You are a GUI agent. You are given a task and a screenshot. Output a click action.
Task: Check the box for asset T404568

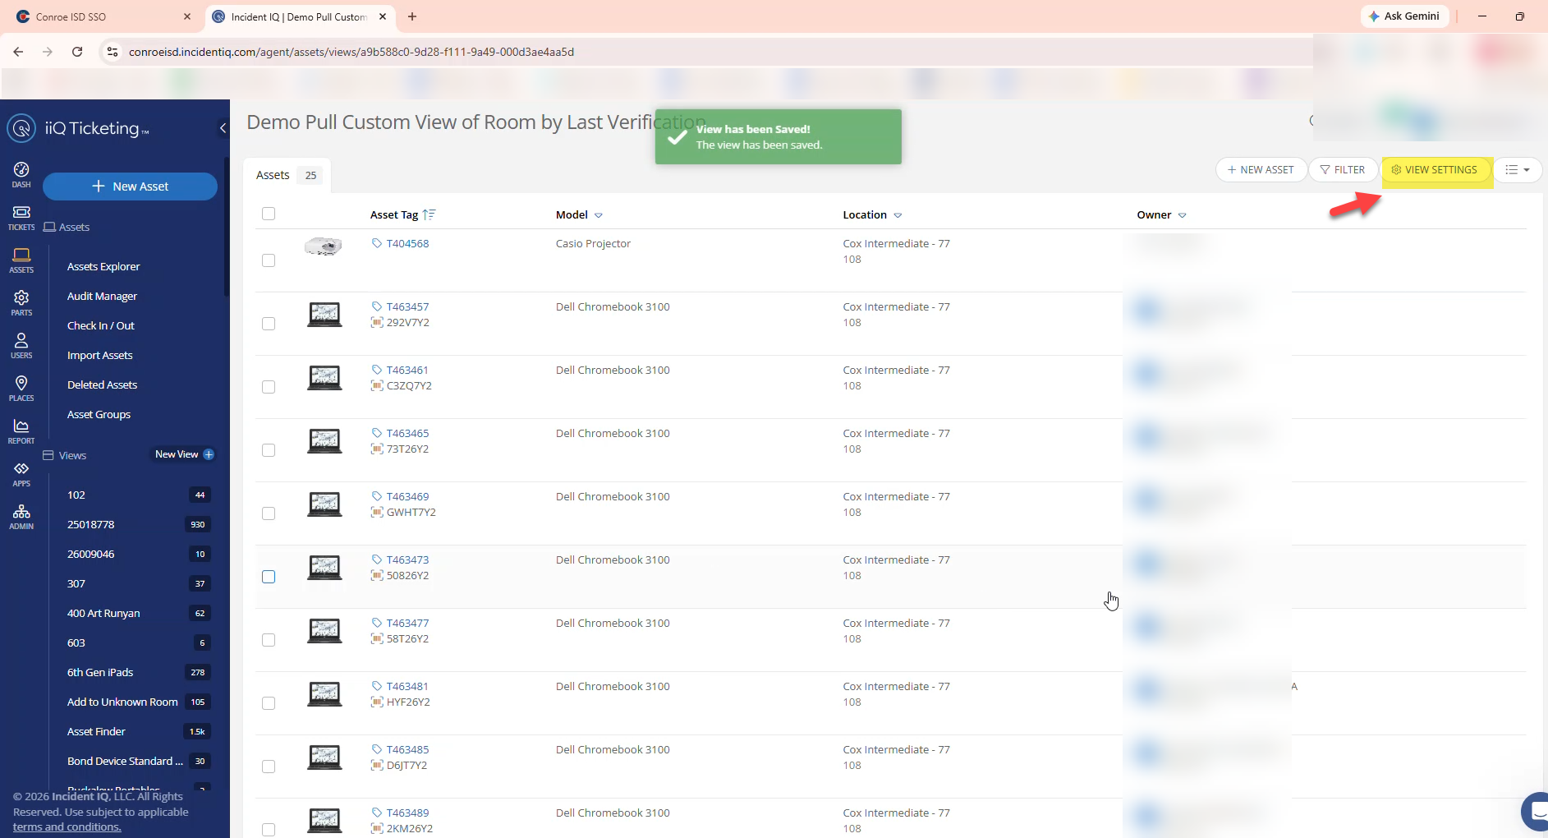[x=269, y=260]
